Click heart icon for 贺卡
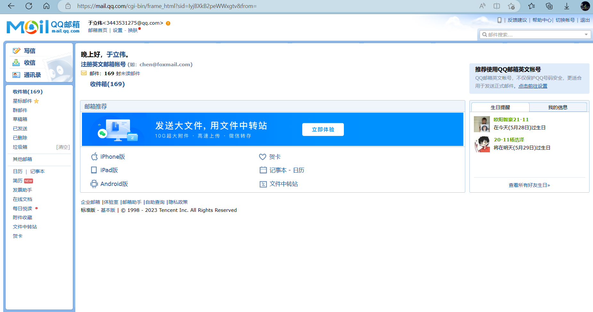Viewport: 593px width, 312px height. pyautogui.click(x=263, y=157)
